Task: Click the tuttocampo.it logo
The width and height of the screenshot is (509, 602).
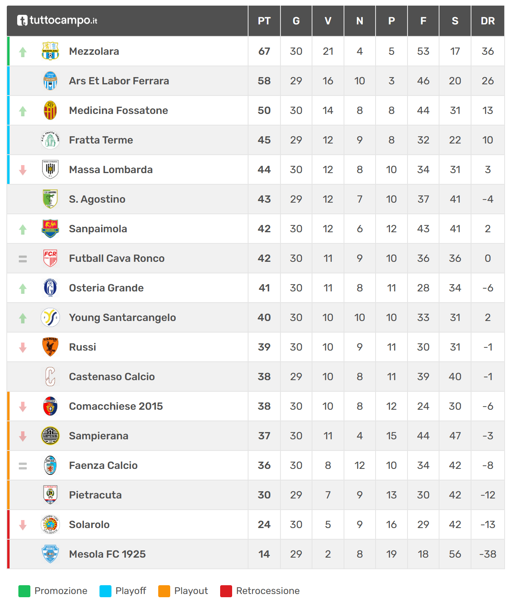Action: [57, 20]
